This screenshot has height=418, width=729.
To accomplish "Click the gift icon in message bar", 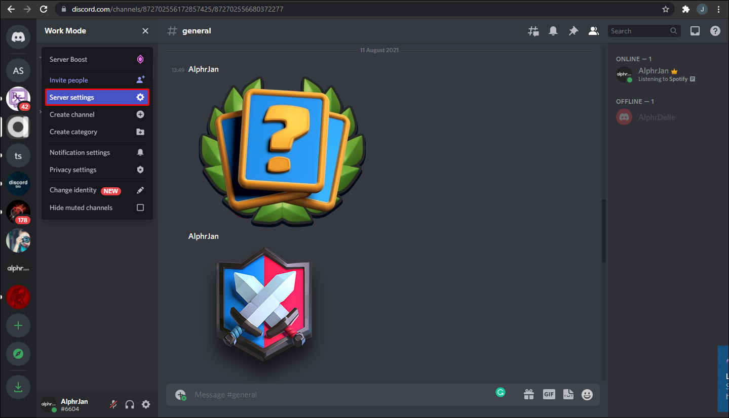I will click(x=528, y=394).
